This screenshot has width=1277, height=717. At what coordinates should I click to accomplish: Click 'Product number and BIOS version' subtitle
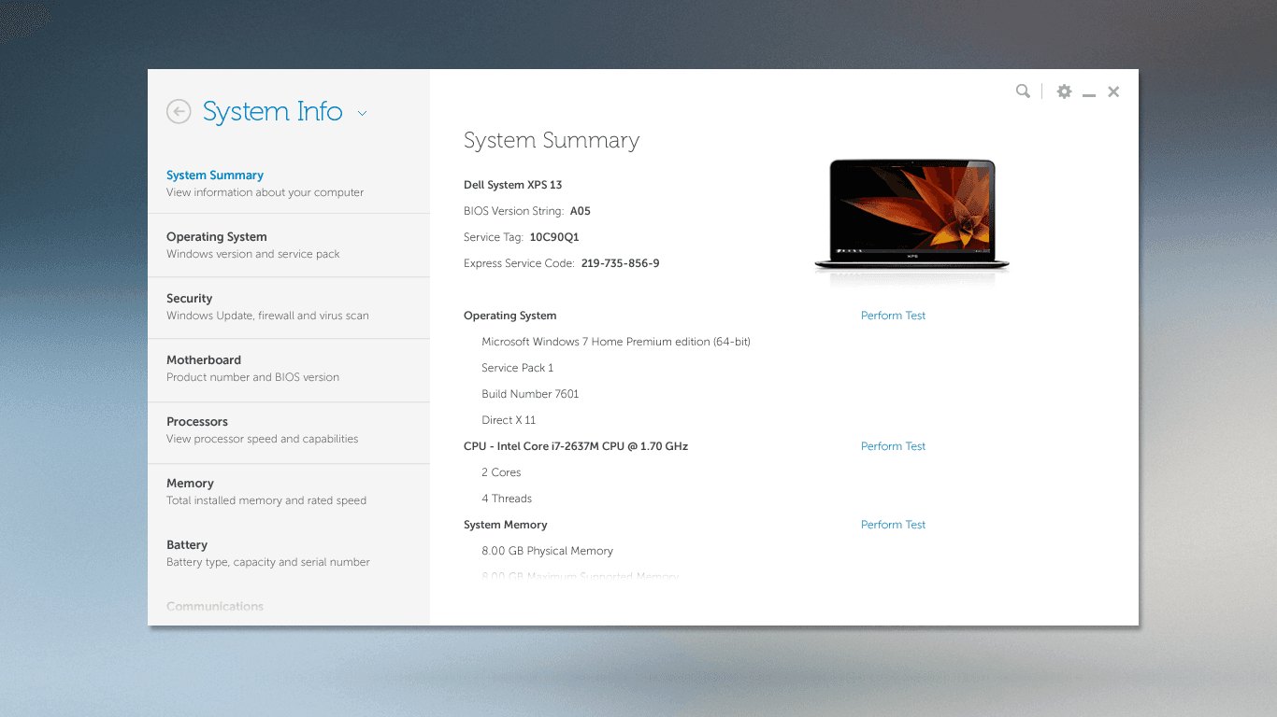point(252,377)
